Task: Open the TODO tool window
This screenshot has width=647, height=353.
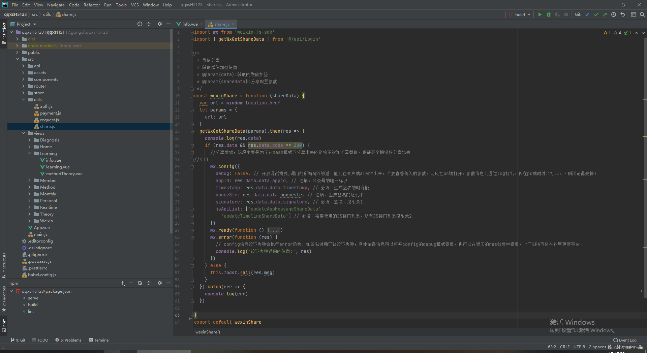Action: pyautogui.click(x=40, y=340)
